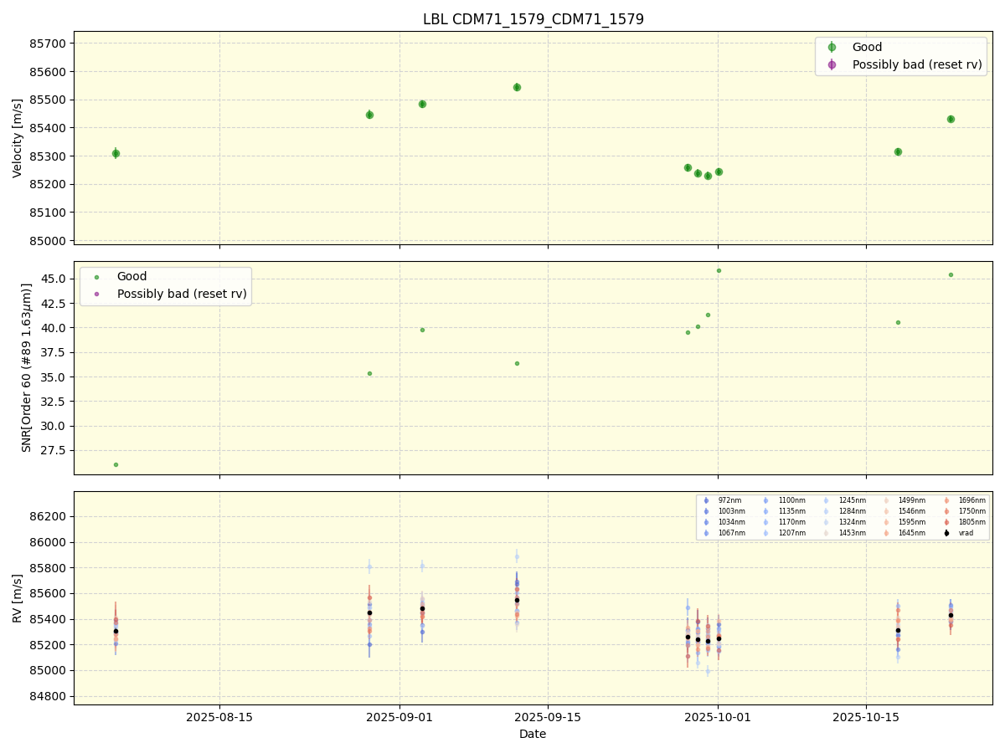Click the 2025-09-01 date tick label

399,717
